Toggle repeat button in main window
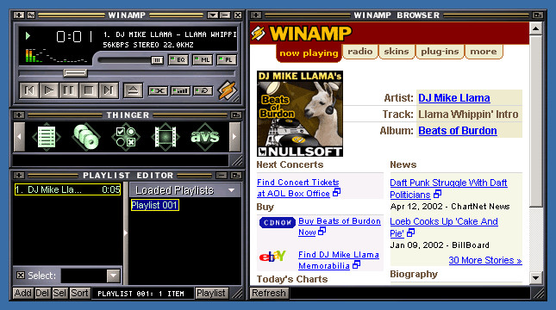The height and width of the screenshot is (310, 556). 203,91
